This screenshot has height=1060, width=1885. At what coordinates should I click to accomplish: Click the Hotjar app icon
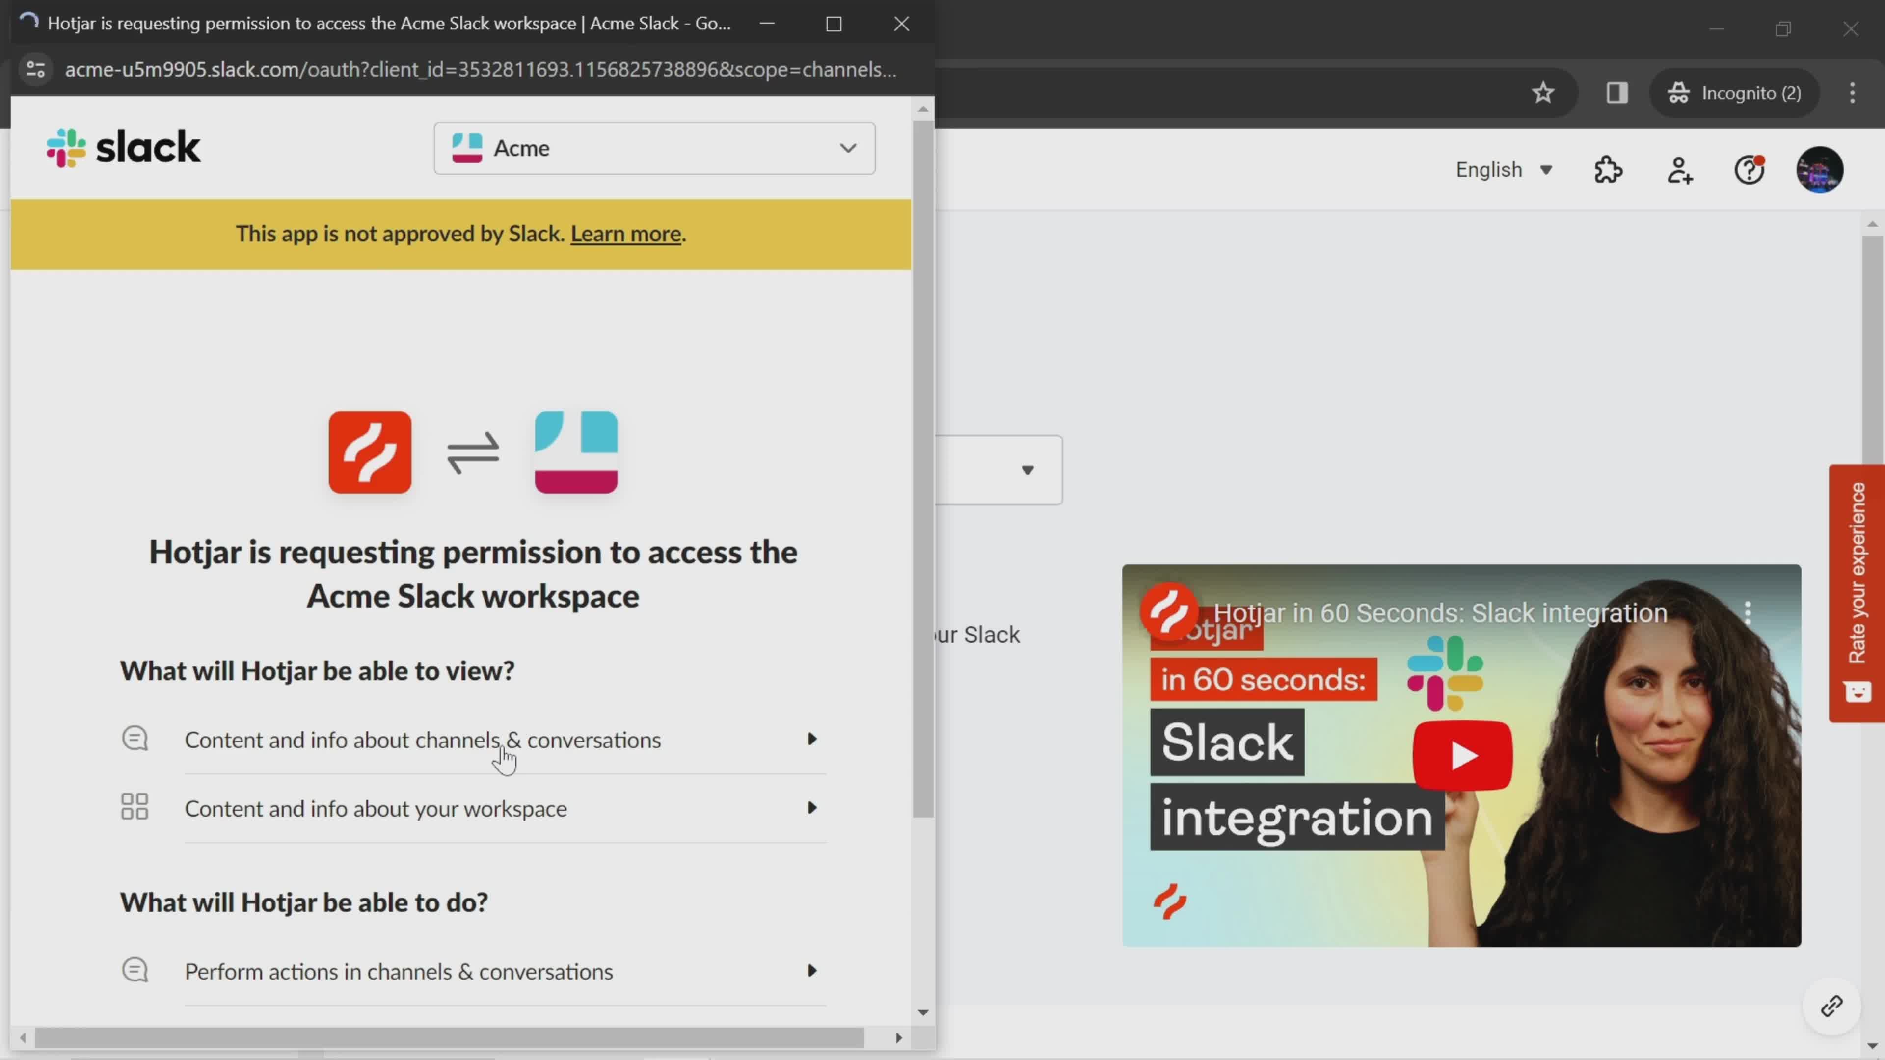[369, 451]
